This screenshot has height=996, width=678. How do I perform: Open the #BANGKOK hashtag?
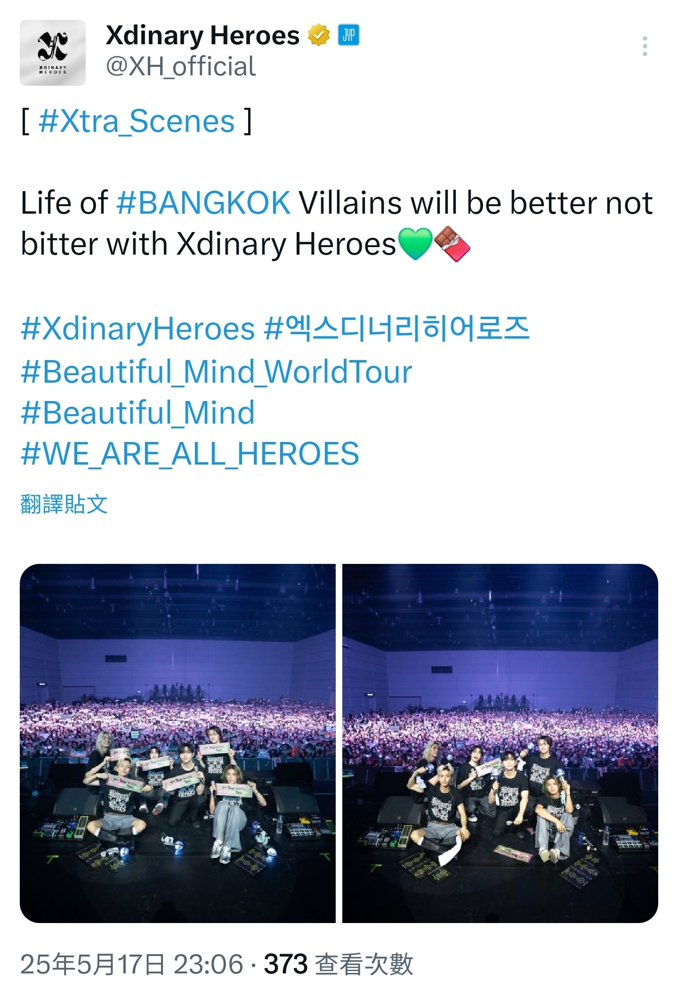203,203
